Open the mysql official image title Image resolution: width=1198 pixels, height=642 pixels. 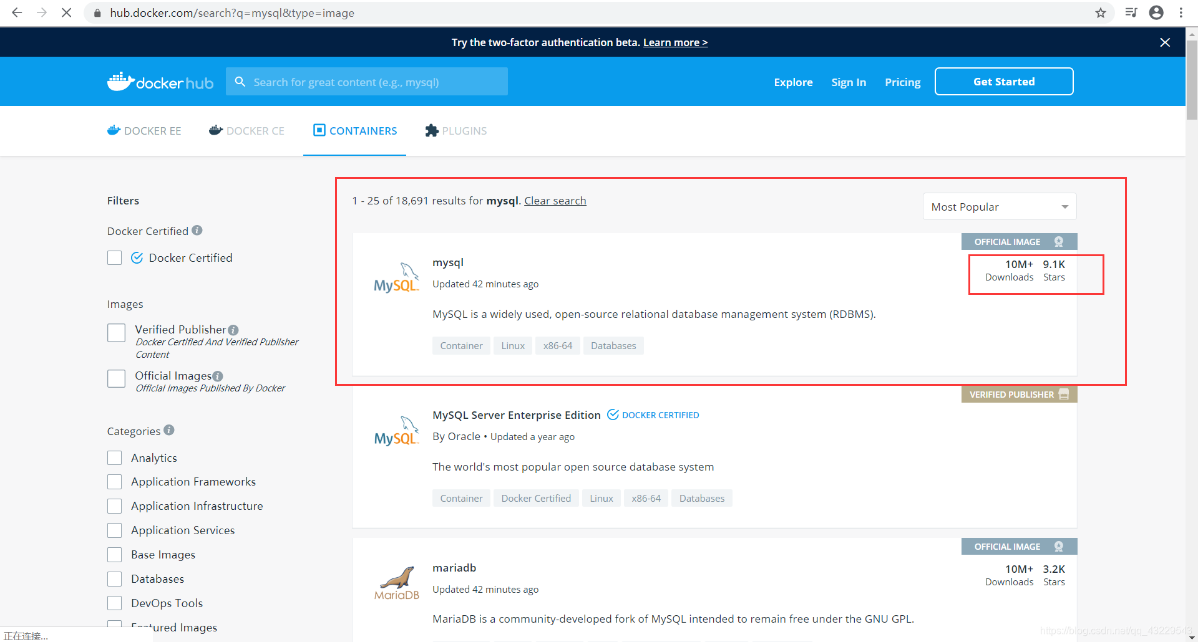point(448,262)
